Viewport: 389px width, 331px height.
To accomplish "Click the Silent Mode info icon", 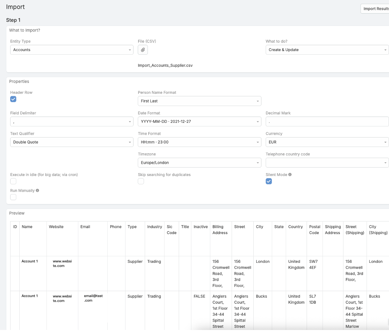I will [x=290, y=175].
